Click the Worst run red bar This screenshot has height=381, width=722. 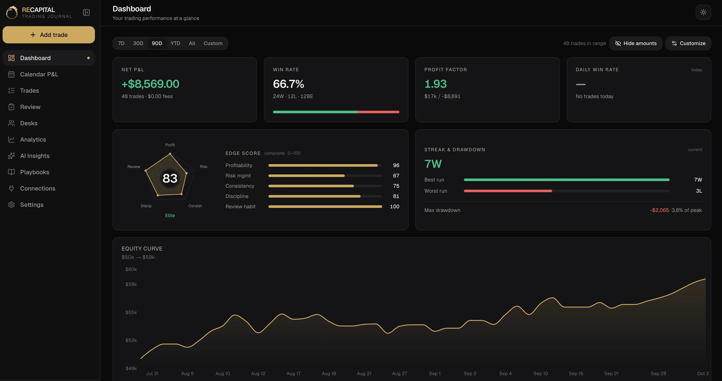(x=508, y=191)
